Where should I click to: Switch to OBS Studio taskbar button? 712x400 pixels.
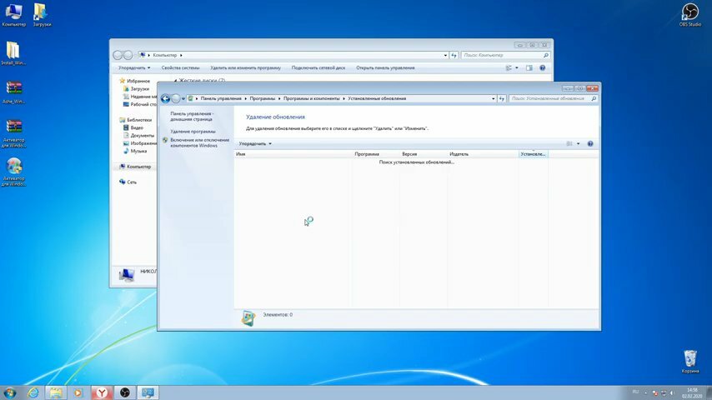(x=125, y=392)
